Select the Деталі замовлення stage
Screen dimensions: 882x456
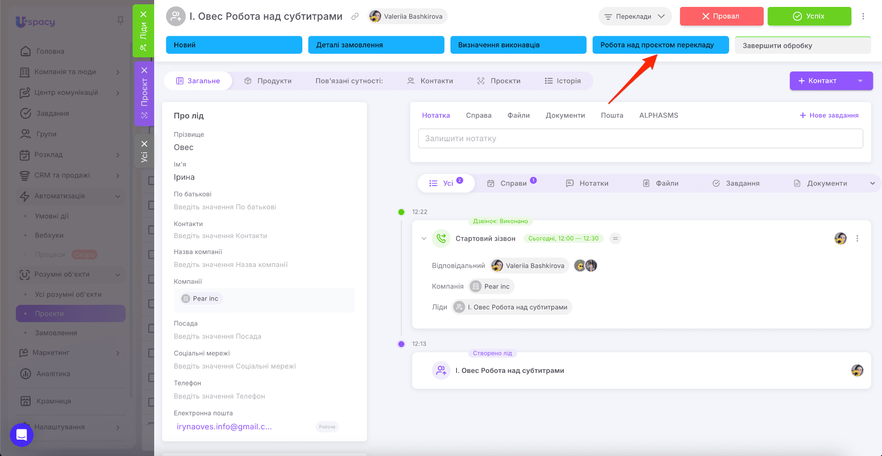[376, 45]
